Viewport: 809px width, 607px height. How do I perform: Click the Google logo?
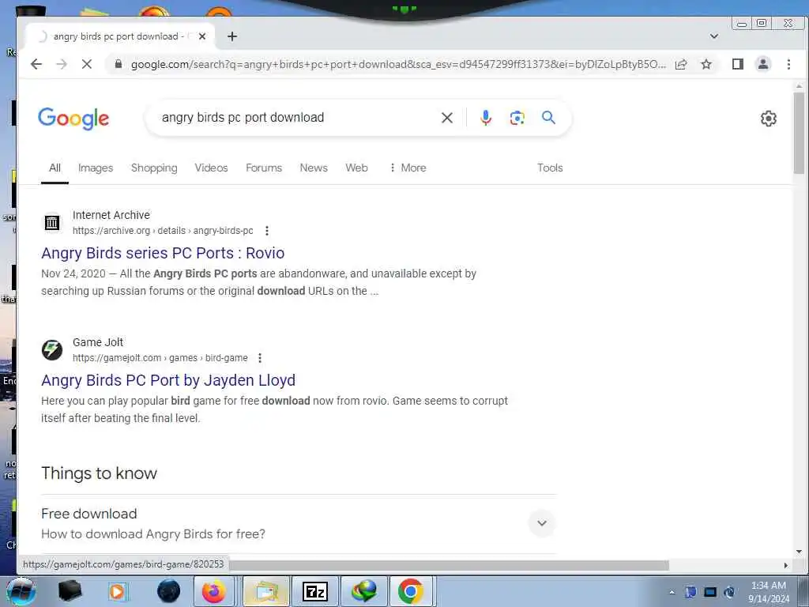tap(73, 119)
